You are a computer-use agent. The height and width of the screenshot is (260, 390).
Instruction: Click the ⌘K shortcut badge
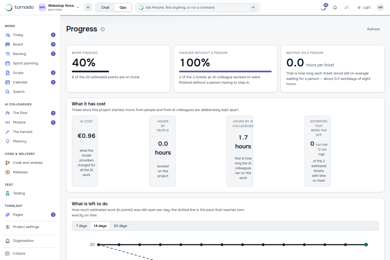click(x=253, y=8)
